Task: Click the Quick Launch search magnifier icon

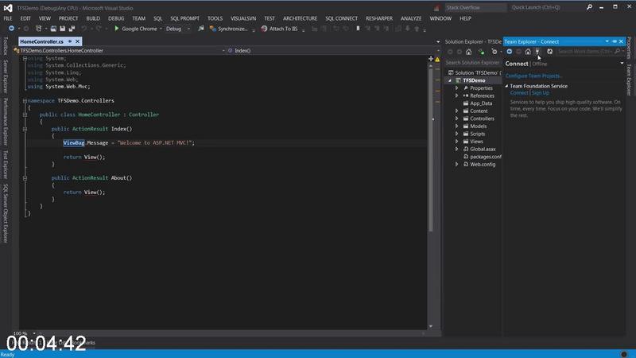Action: pyautogui.click(x=589, y=7)
